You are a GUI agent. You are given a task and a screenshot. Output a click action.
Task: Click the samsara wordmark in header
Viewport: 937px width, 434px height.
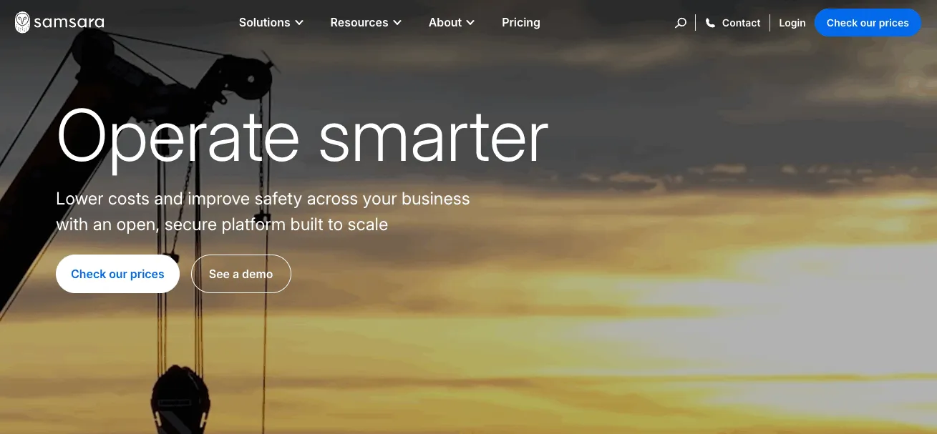[69, 22]
